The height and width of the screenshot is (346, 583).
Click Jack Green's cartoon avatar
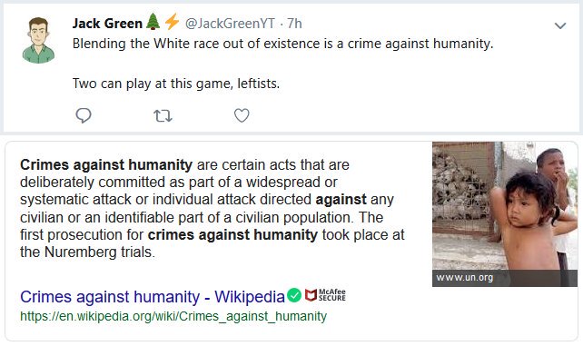point(38,41)
